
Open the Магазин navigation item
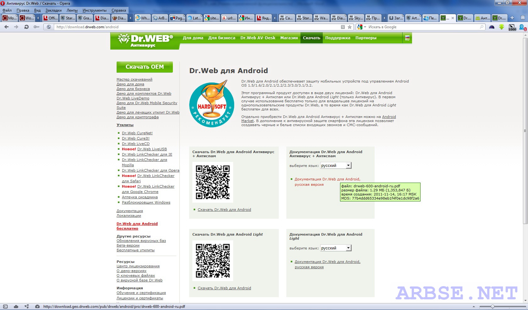pyautogui.click(x=289, y=38)
